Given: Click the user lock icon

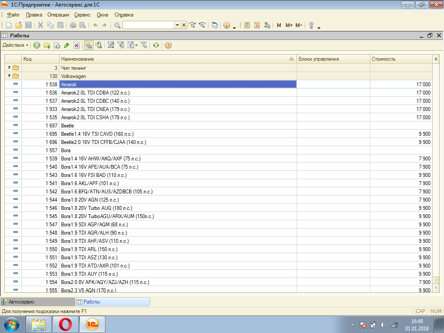Looking at the screenshot, I should [267, 25].
